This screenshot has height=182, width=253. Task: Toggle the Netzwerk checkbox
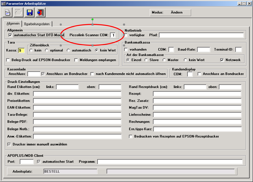(222, 60)
